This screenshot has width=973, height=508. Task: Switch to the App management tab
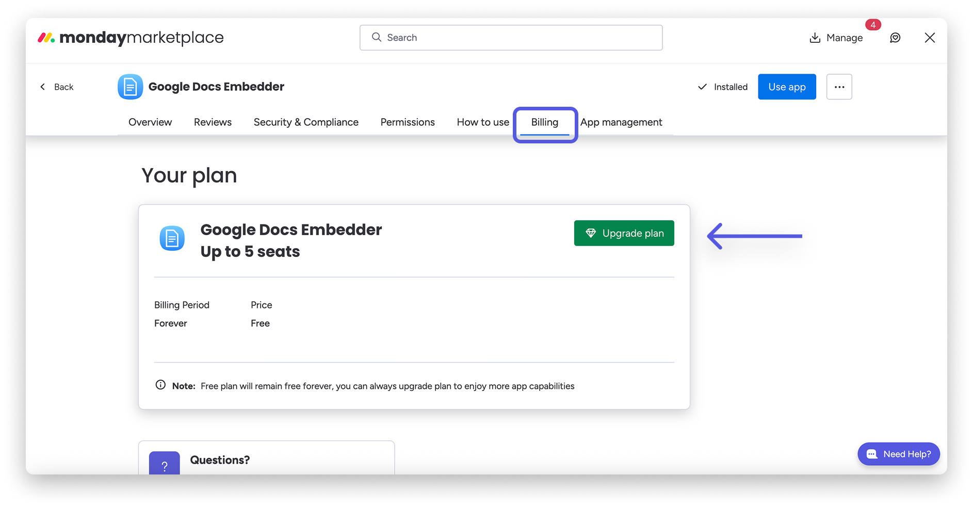pos(621,122)
